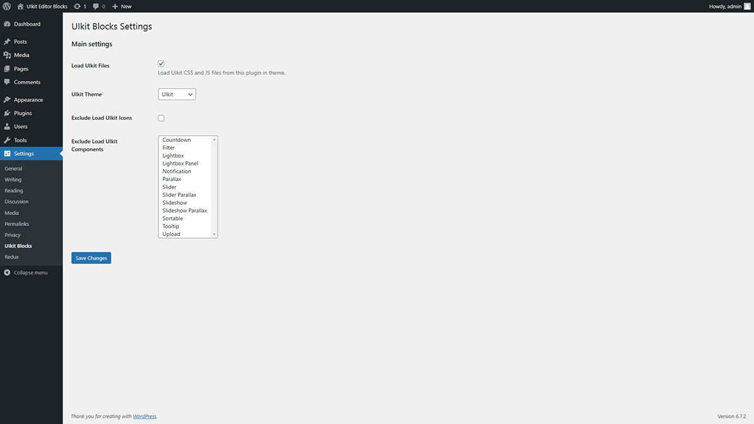Select Sortable in components list
This screenshot has height=424, width=754.
point(185,219)
